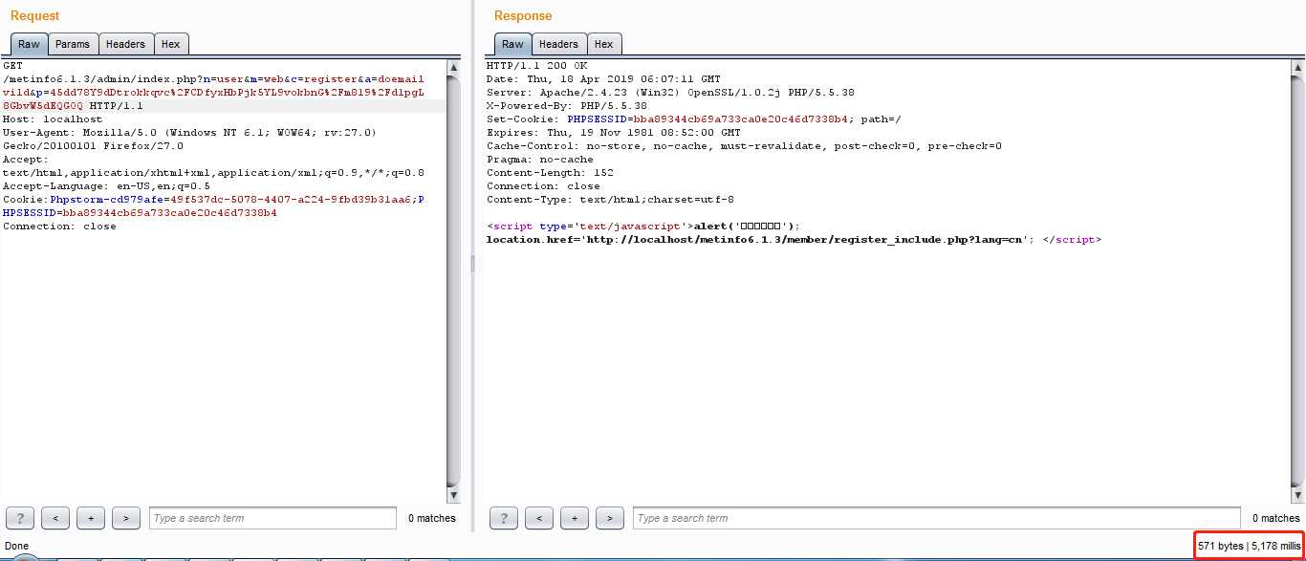Switch to the Request Headers tab
The height and width of the screenshot is (561, 1306).
tap(125, 44)
